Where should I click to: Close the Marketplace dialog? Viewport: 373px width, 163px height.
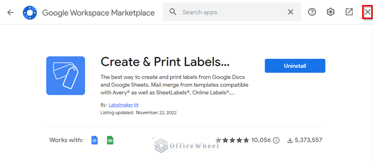pyautogui.click(x=368, y=12)
